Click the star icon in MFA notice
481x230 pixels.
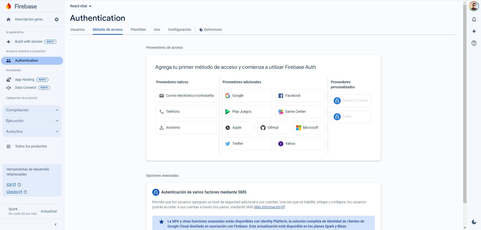(162, 222)
